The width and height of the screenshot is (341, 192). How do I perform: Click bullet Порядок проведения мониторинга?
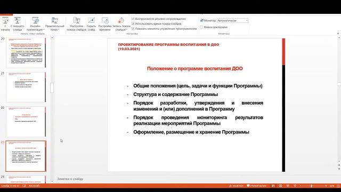tap(198, 121)
